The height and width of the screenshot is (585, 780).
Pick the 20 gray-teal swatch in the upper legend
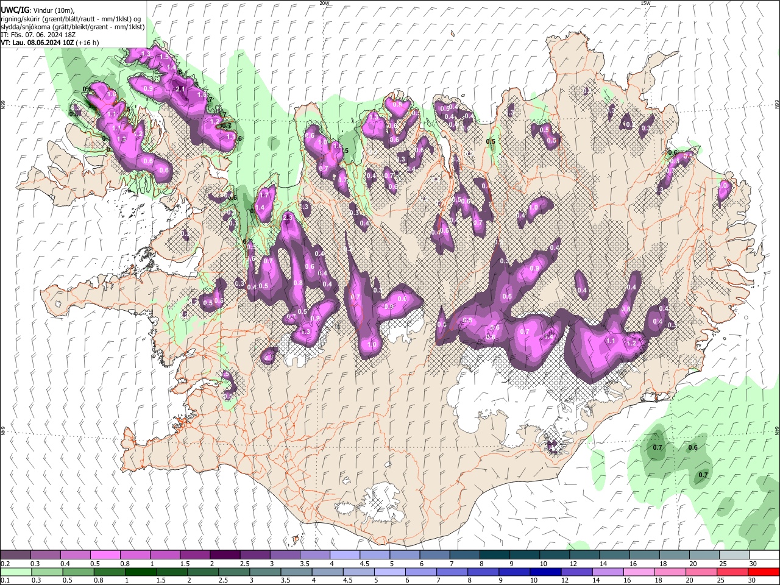click(x=704, y=555)
